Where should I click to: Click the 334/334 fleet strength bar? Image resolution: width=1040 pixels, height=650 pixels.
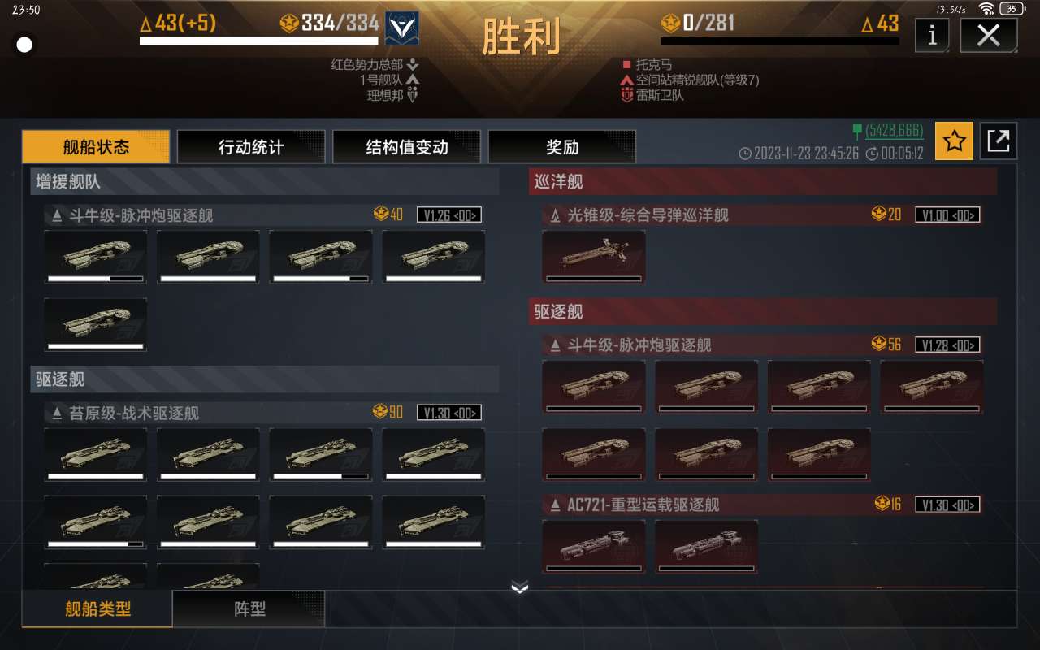click(x=259, y=41)
